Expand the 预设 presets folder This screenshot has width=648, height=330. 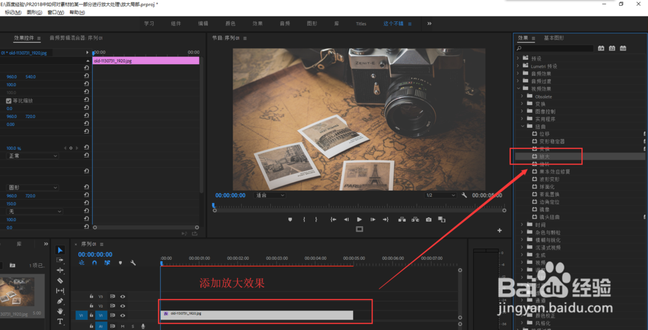point(518,58)
